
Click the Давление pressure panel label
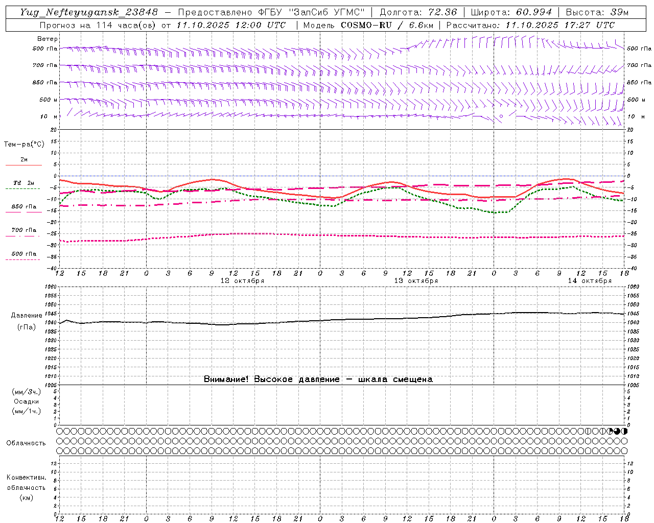point(27,316)
